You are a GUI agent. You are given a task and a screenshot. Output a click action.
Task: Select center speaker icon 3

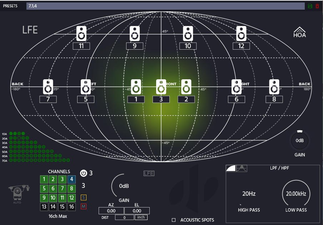161,87
